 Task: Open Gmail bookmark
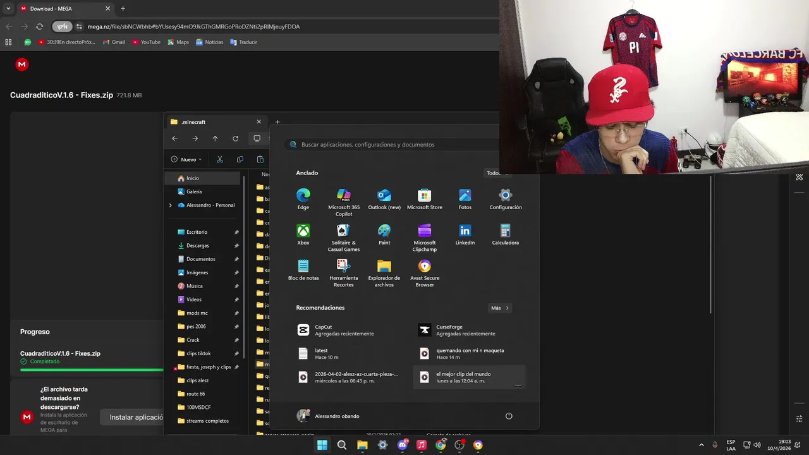tap(114, 42)
